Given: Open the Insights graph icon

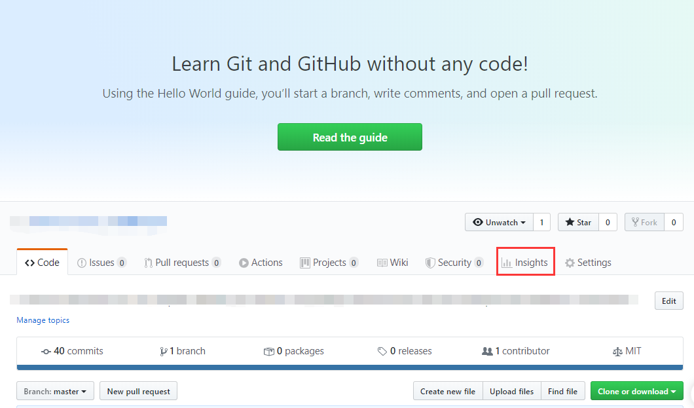Looking at the screenshot, I should pyautogui.click(x=508, y=262).
